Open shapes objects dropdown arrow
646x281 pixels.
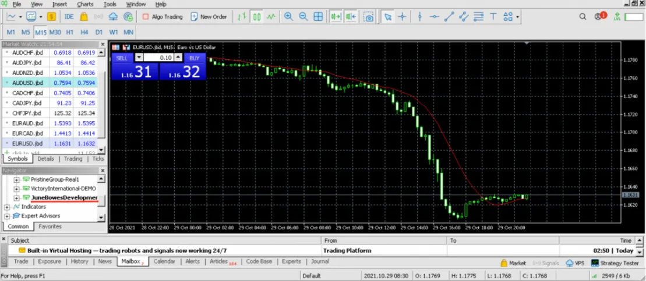point(517,17)
